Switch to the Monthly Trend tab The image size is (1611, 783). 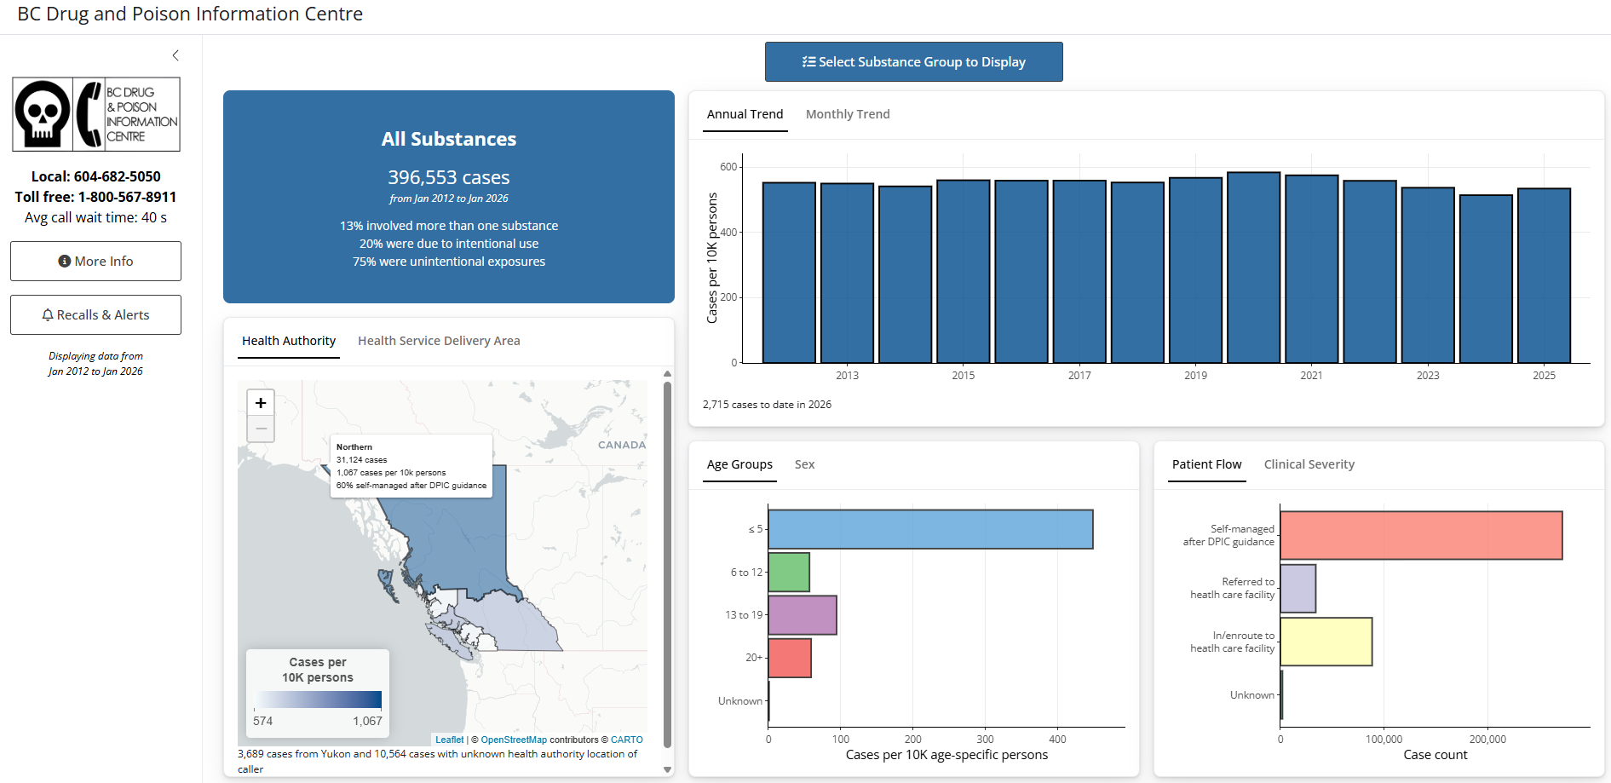(847, 114)
